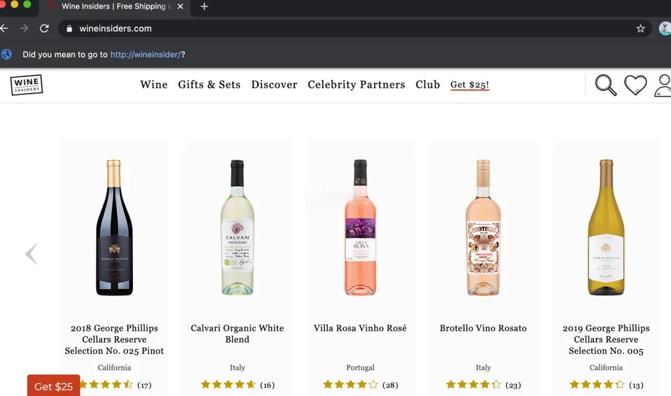Reload the page with refresh icon
This screenshot has height=396, width=671.
click(44, 28)
